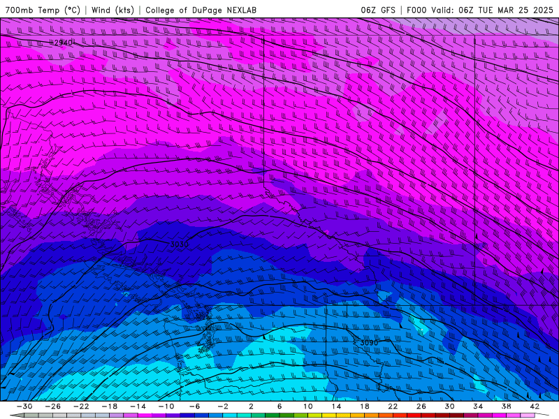The height and width of the screenshot is (419, 559).
Task: Click the 3090 height contour label
Action: [x=369, y=343]
